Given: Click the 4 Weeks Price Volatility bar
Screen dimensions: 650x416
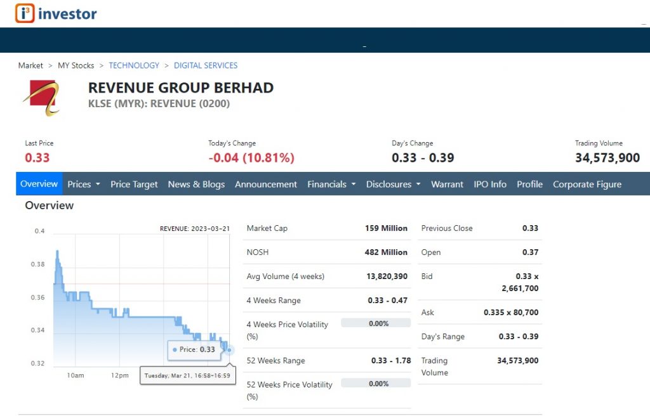Looking at the screenshot, I should [x=376, y=323].
